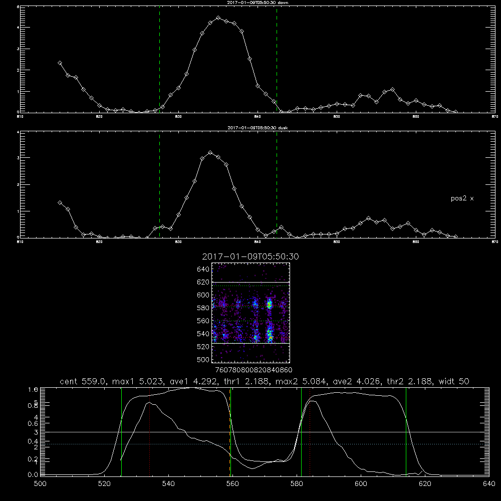Click the solid white horizontal line at level 3
The image size is (501, 501).
coord(265,432)
